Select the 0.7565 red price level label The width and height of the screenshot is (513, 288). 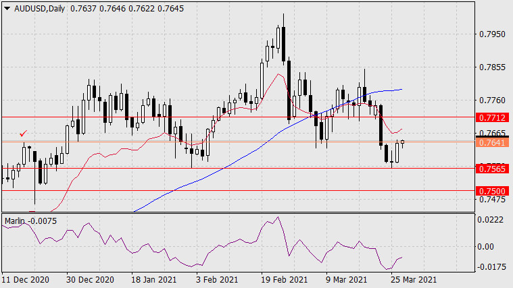(492, 169)
